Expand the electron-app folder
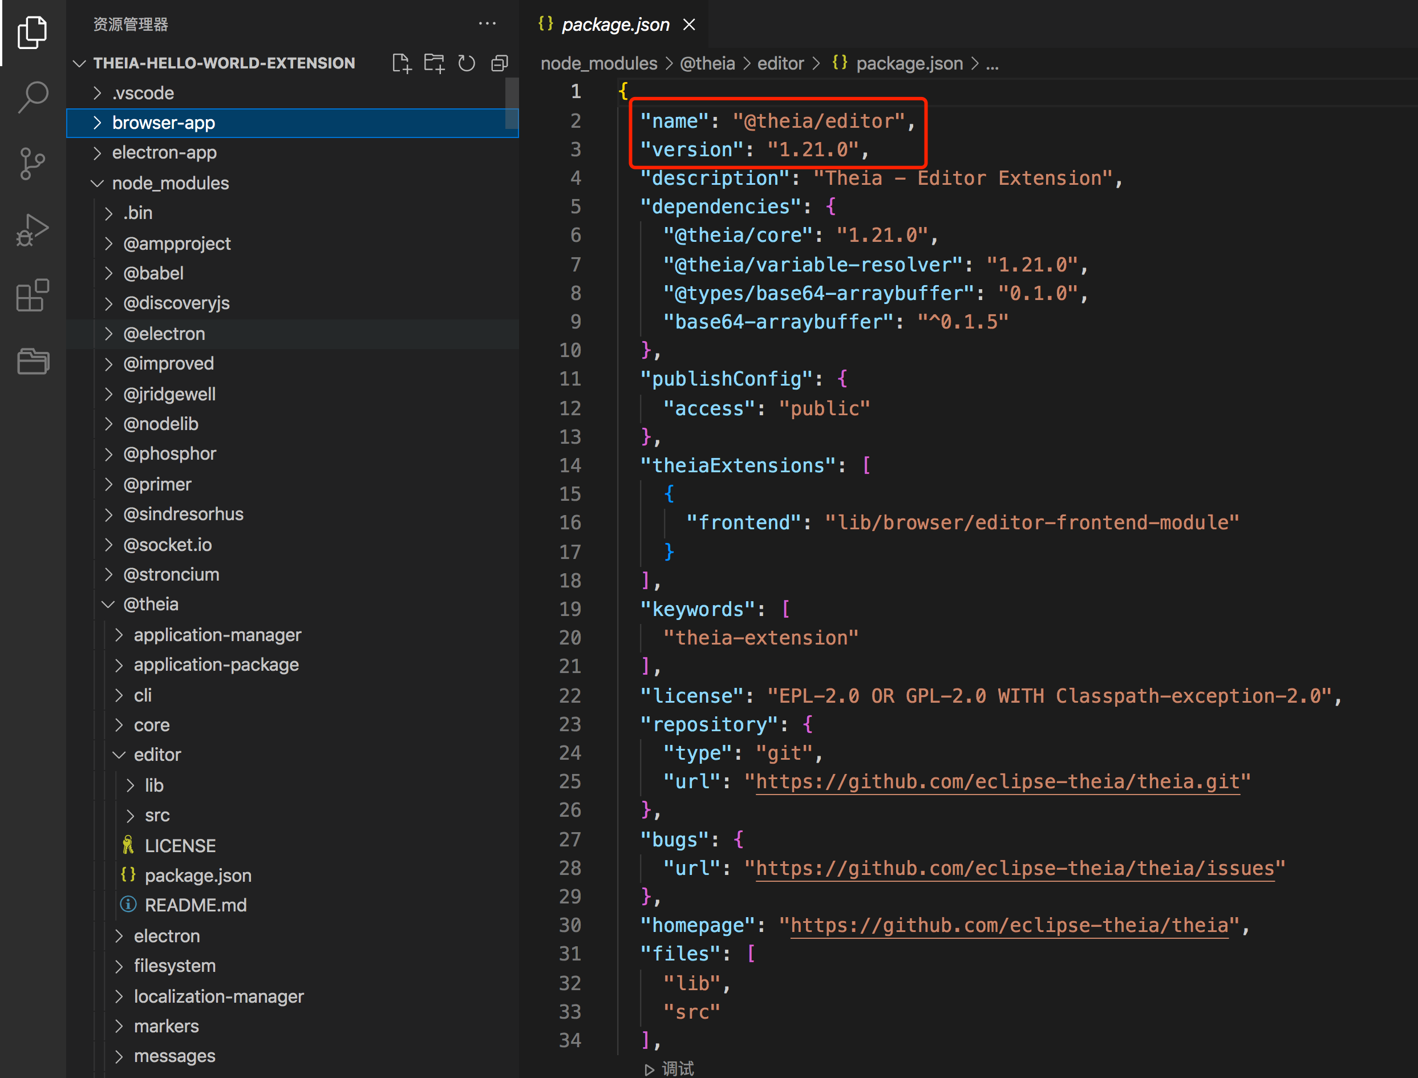Image resolution: width=1418 pixels, height=1078 pixels. (x=165, y=153)
